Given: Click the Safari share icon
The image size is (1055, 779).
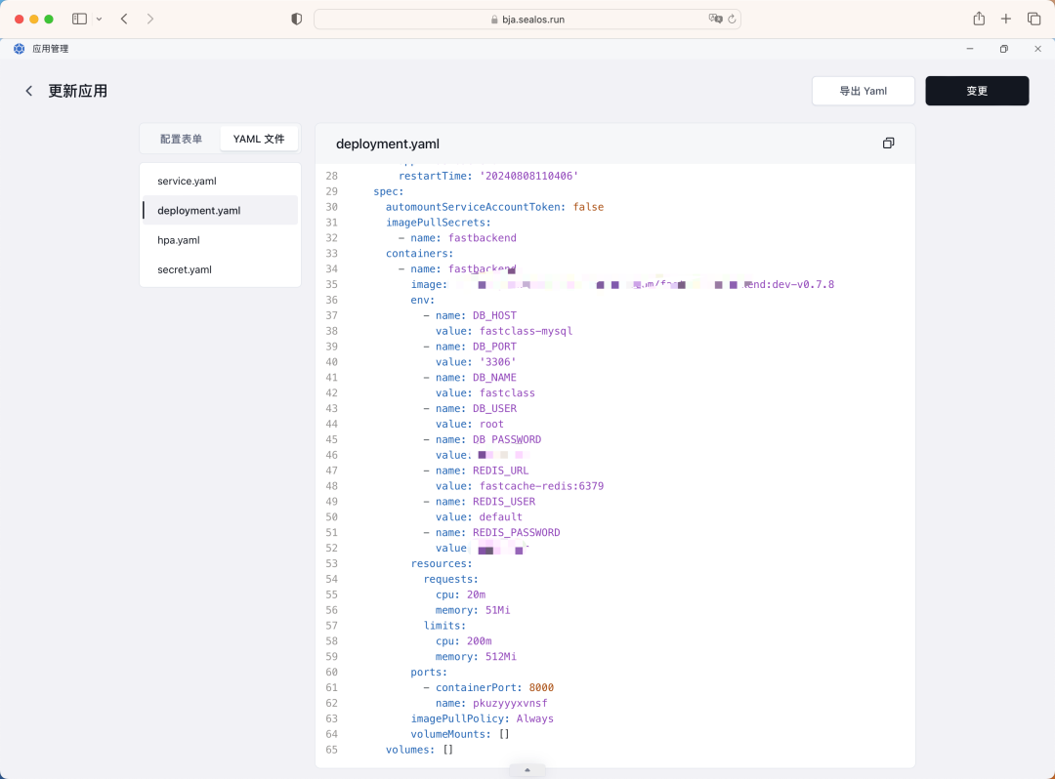Looking at the screenshot, I should (979, 19).
